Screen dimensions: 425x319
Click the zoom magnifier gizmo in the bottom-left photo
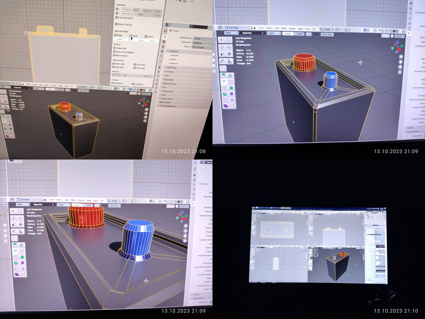tap(186, 226)
